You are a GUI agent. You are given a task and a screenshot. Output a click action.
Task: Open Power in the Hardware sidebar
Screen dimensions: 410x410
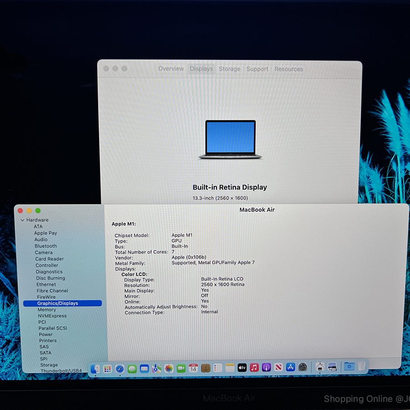click(x=46, y=334)
